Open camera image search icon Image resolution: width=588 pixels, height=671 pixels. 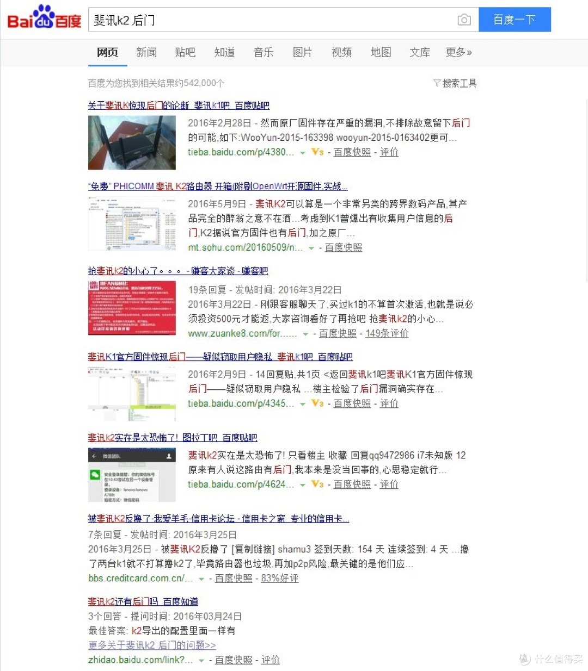pyautogui.click(x=464, y=20)
